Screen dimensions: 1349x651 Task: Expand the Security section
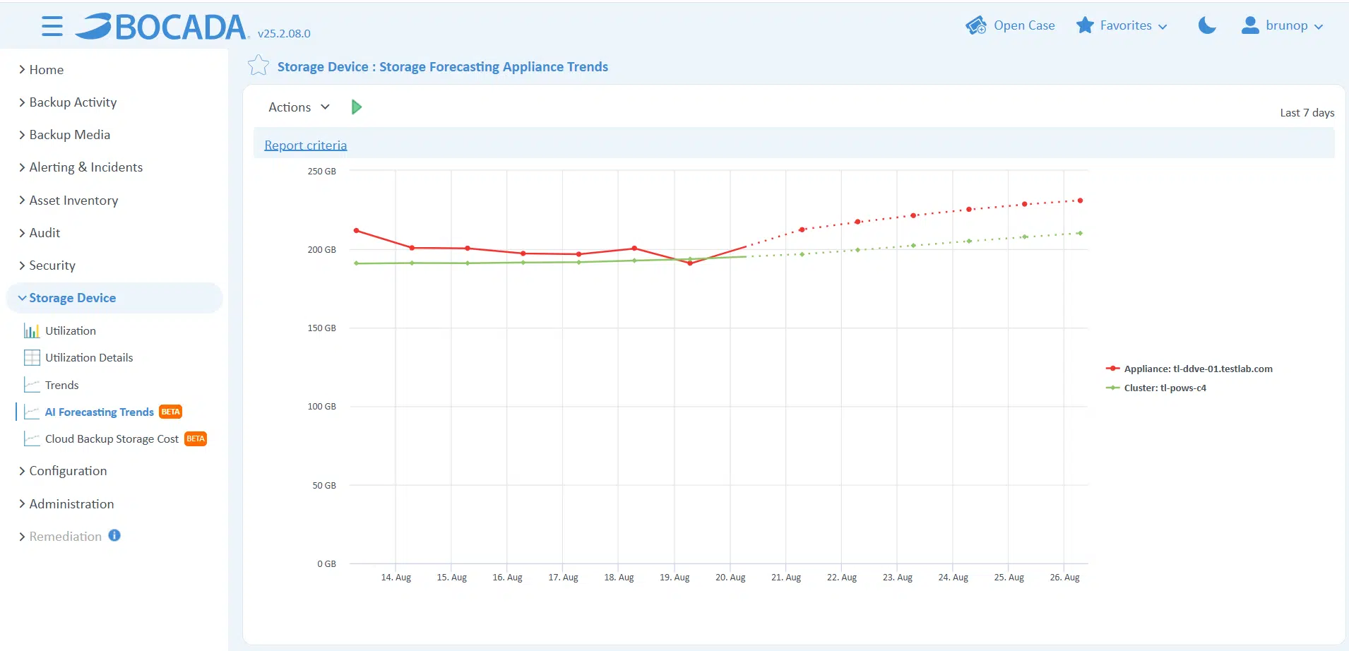tap(47, 265)
